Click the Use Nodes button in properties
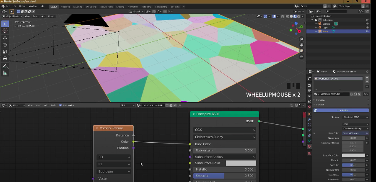 [341, 110]
